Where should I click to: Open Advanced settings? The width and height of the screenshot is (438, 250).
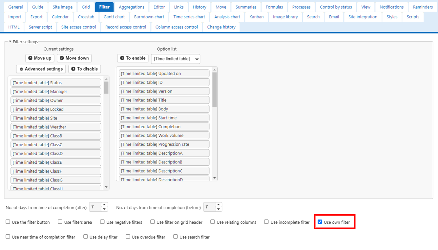[41, 69]
